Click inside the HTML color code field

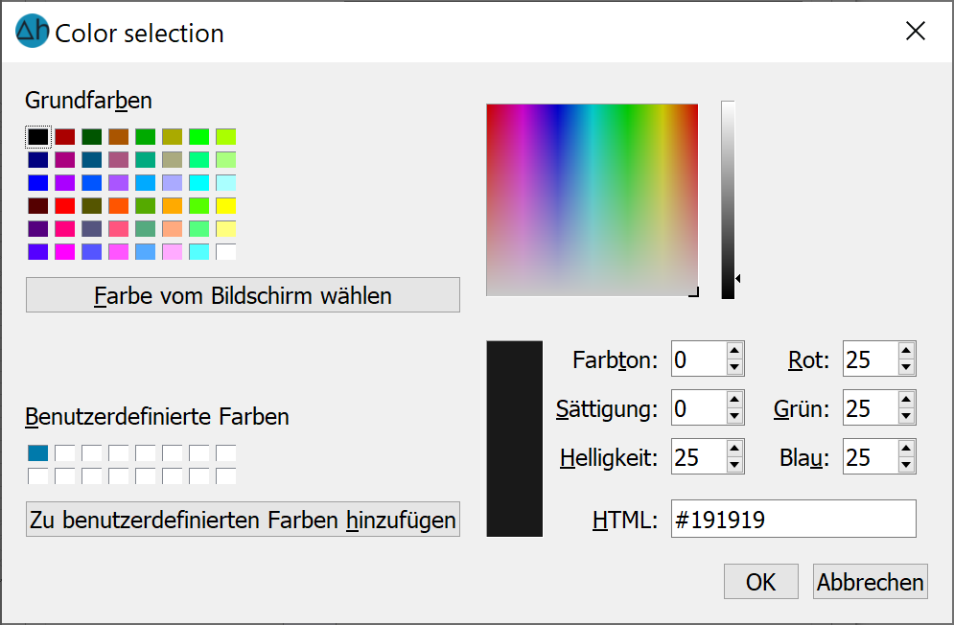(x=793, y=520)
